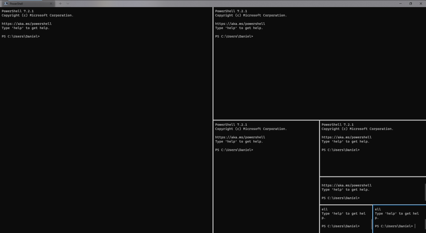Screen dimensions: 426x233
Task: Click "Type 'help' to get help." in top-right pane
Action: (239, 28)
